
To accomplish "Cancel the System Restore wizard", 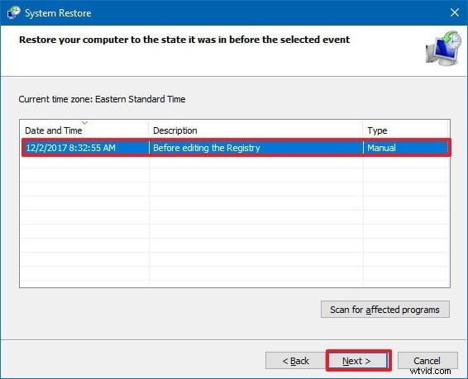I will click(x=427, y=361).
